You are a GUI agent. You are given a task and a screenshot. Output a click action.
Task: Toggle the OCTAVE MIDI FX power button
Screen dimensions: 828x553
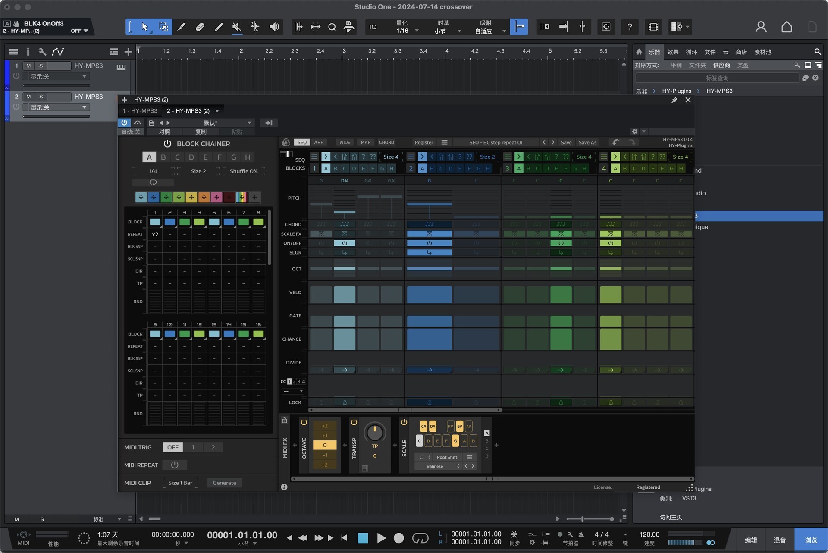pyautogui.click(x=304, y=422)
